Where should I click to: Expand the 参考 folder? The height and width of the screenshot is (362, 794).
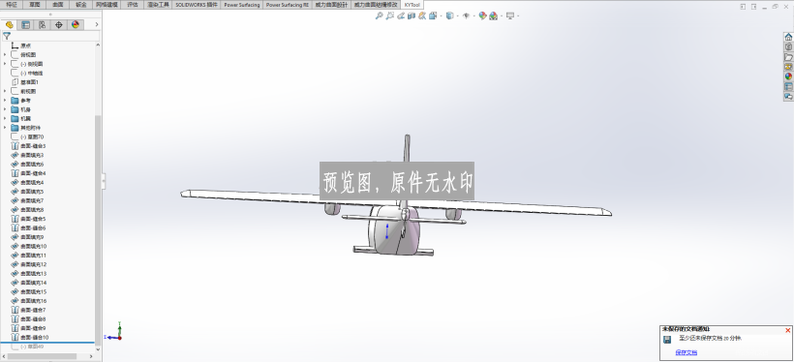[5, 101]
